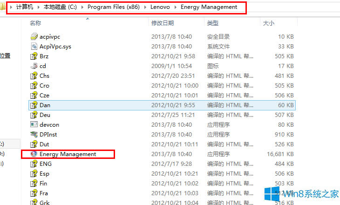Expand the arrow after 计算机 in address bar

[x=38, y=7]
